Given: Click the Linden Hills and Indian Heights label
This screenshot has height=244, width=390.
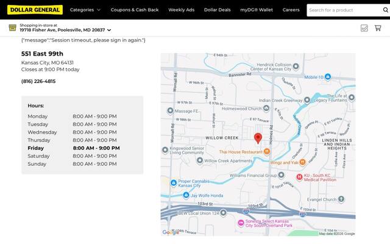Looking at the screenshot, I should pos(337,144).
